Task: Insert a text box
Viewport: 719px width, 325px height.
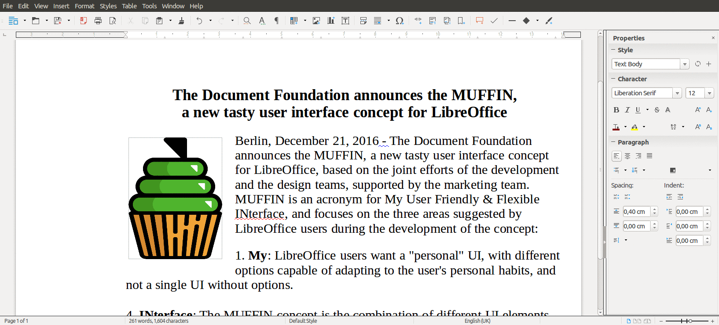Action: click(x=345, y=21)
